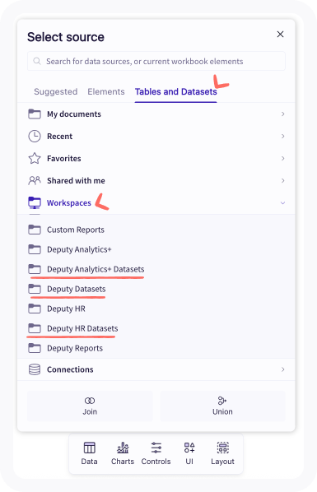Open Deputy HR Datasets workspace
This screenshot has height=492, width=317.
coord(82,328)
